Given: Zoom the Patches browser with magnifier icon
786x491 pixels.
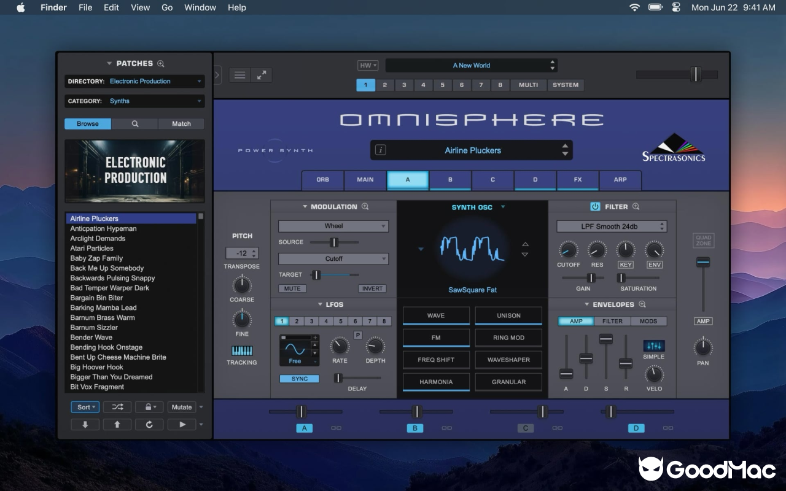Looking at the screenshot, I should click(x=161, y=63).
